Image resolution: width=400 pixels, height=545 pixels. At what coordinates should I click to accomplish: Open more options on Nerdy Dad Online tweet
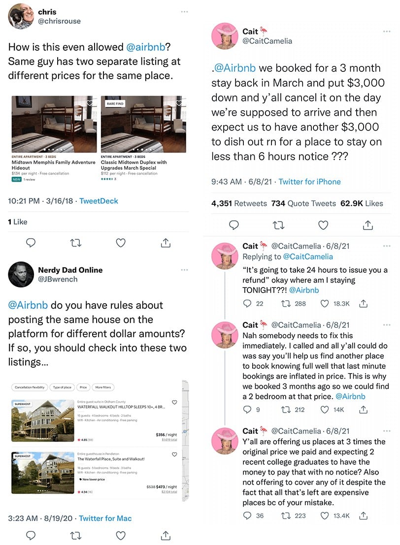[x=184, y=270]
